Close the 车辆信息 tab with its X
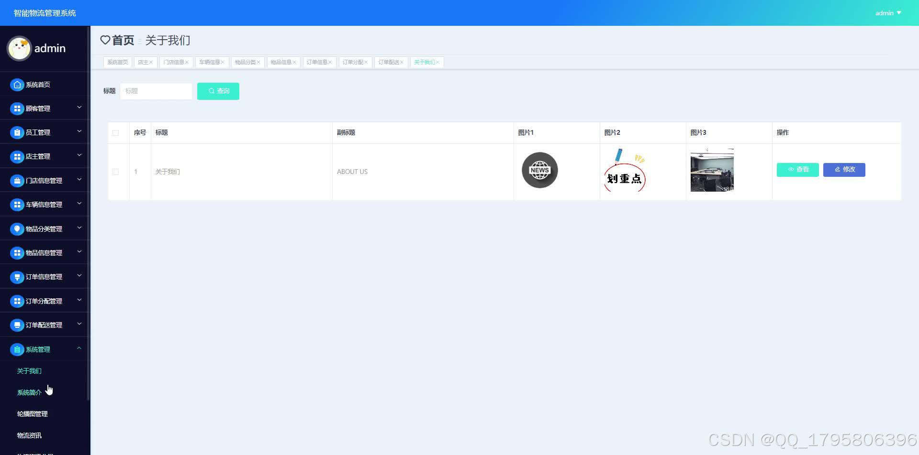Screen dimensions: 919x455 tap(223, 62)
